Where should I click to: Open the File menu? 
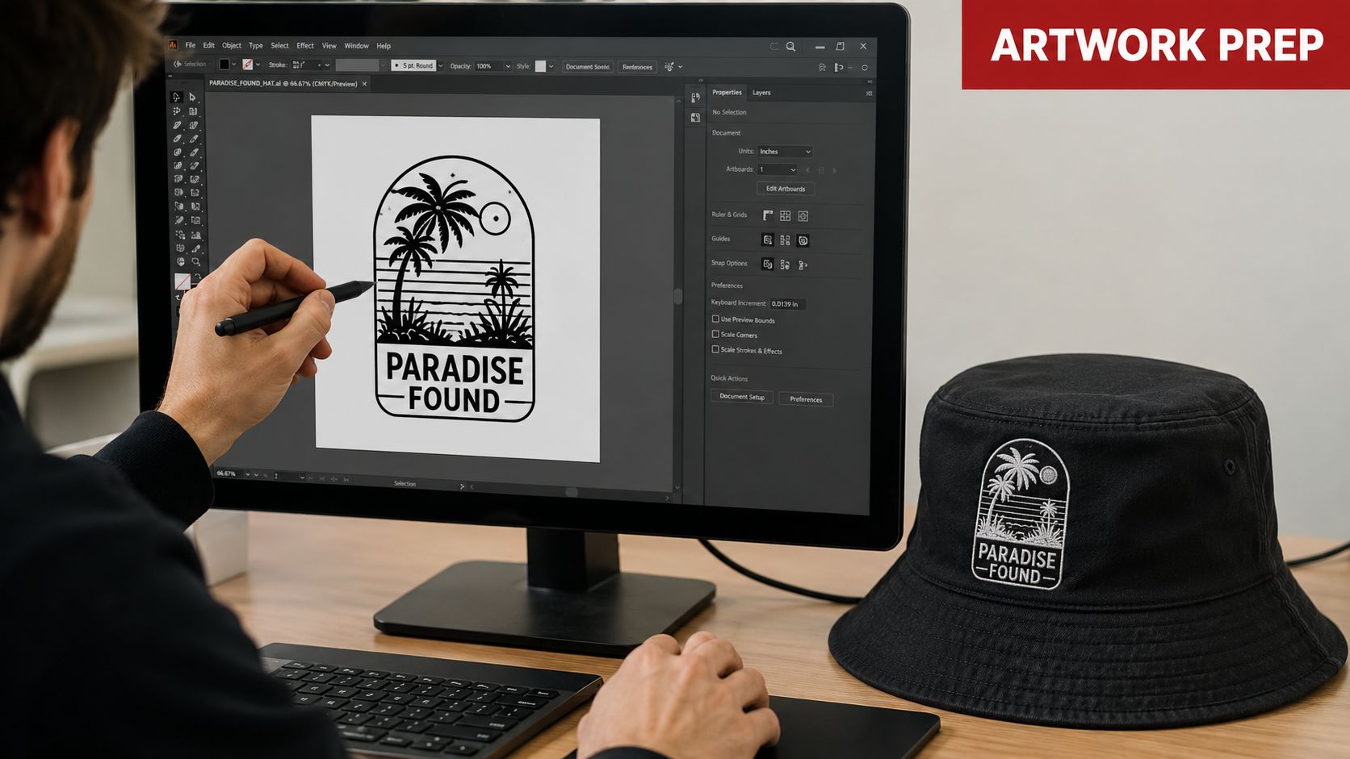coord(191,46)
